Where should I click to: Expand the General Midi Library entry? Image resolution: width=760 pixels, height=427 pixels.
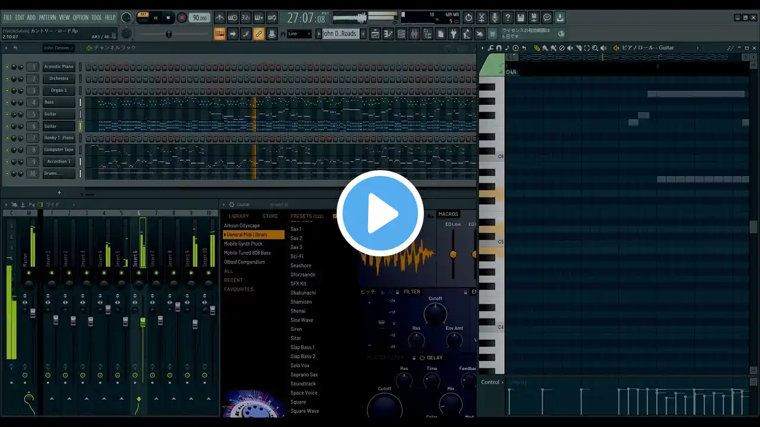(x=254, y=235)
